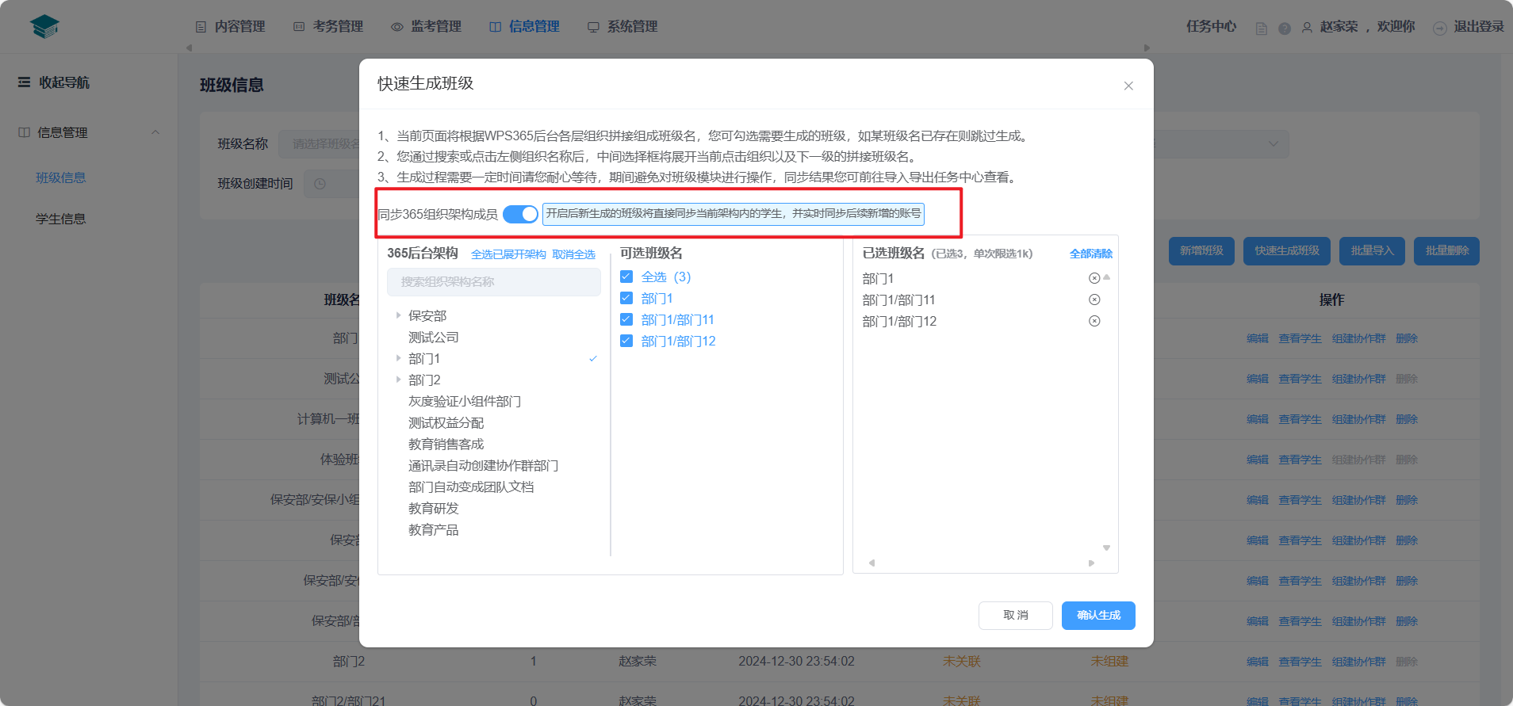Disable the 同步365组织架构成员 switch
The image size is (1513, 706).
(x=520, y=214)
